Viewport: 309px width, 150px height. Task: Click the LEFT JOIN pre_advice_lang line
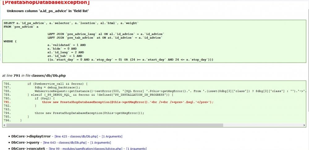106,34
